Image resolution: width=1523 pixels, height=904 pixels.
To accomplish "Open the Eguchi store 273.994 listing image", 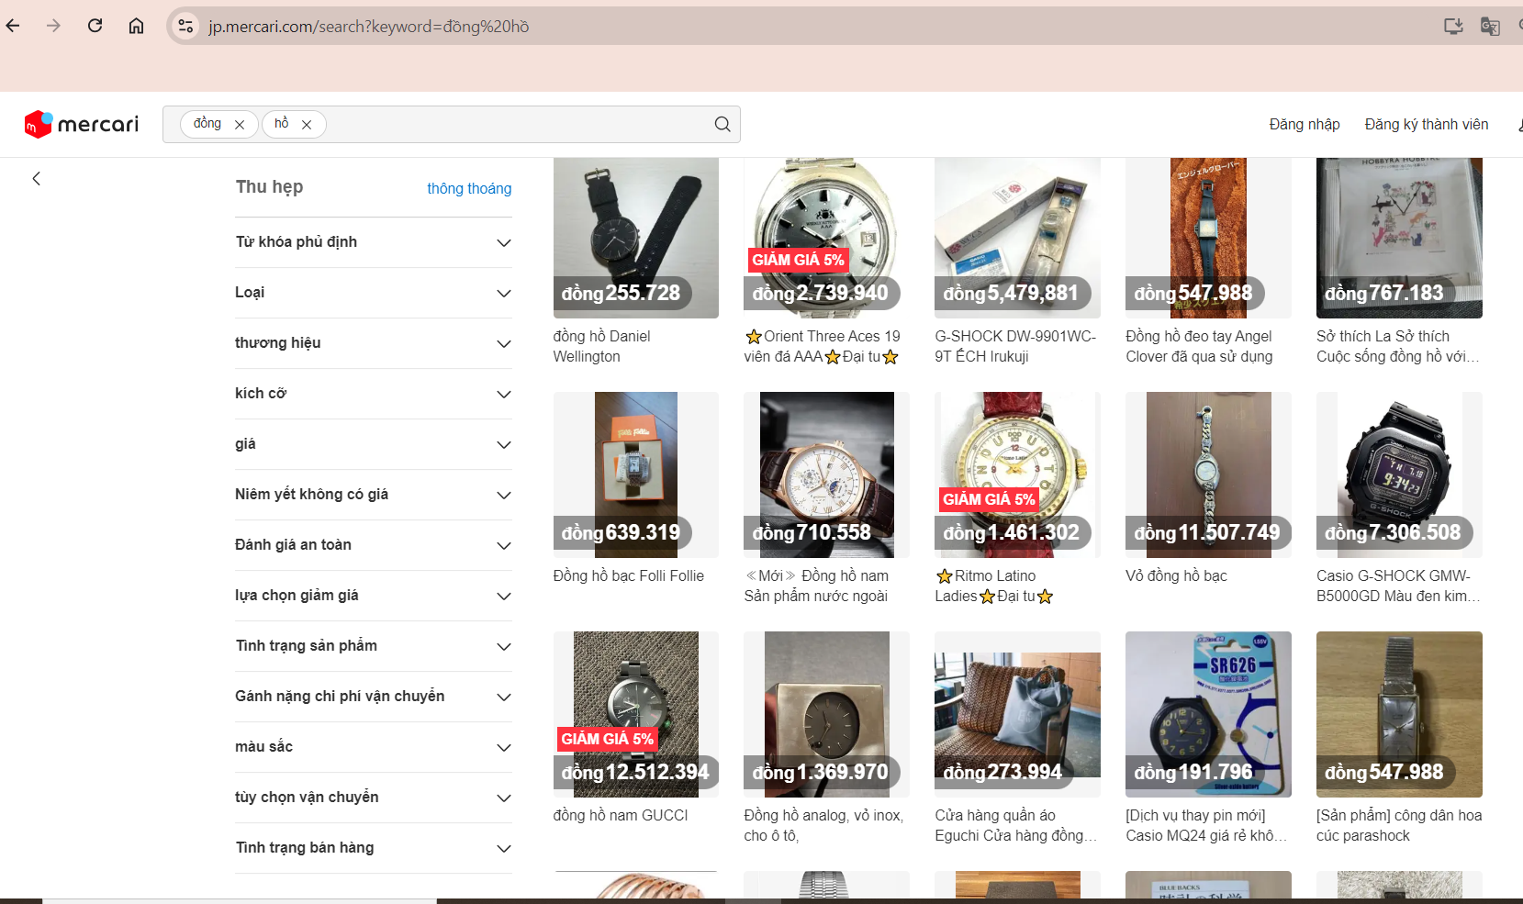I will [x=1017, y=714].
